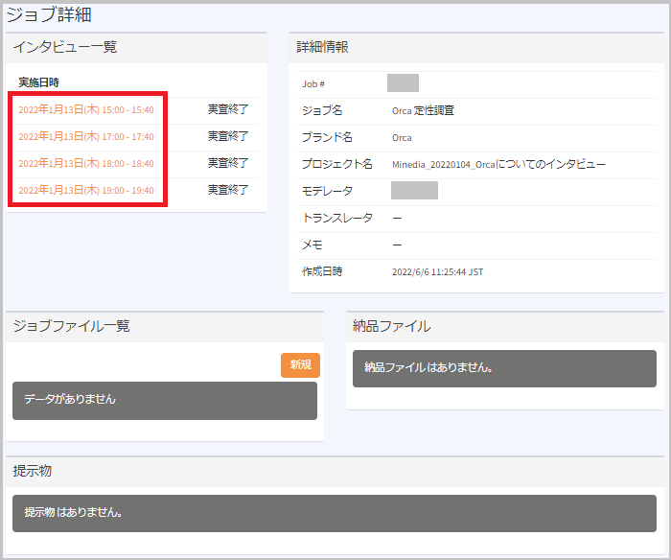Click 実査終了 status of the 15:00 interview

228,109
